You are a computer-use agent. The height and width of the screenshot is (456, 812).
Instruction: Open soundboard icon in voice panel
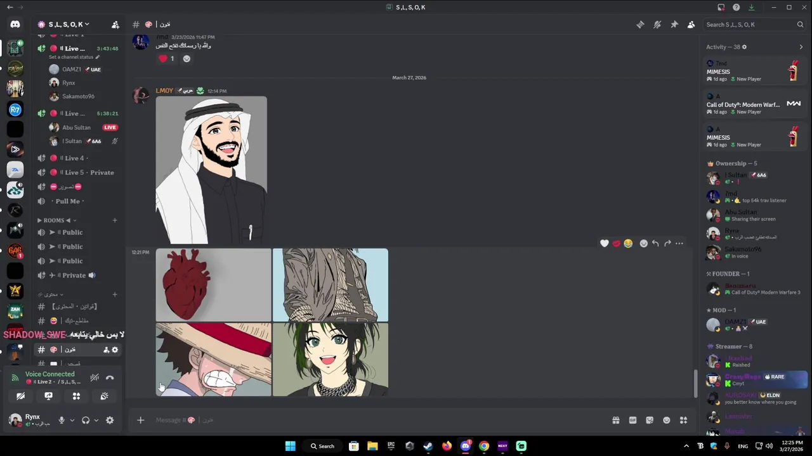104,396
